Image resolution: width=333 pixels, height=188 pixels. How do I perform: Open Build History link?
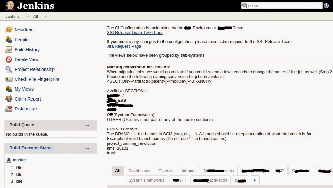tap(27, 50)
